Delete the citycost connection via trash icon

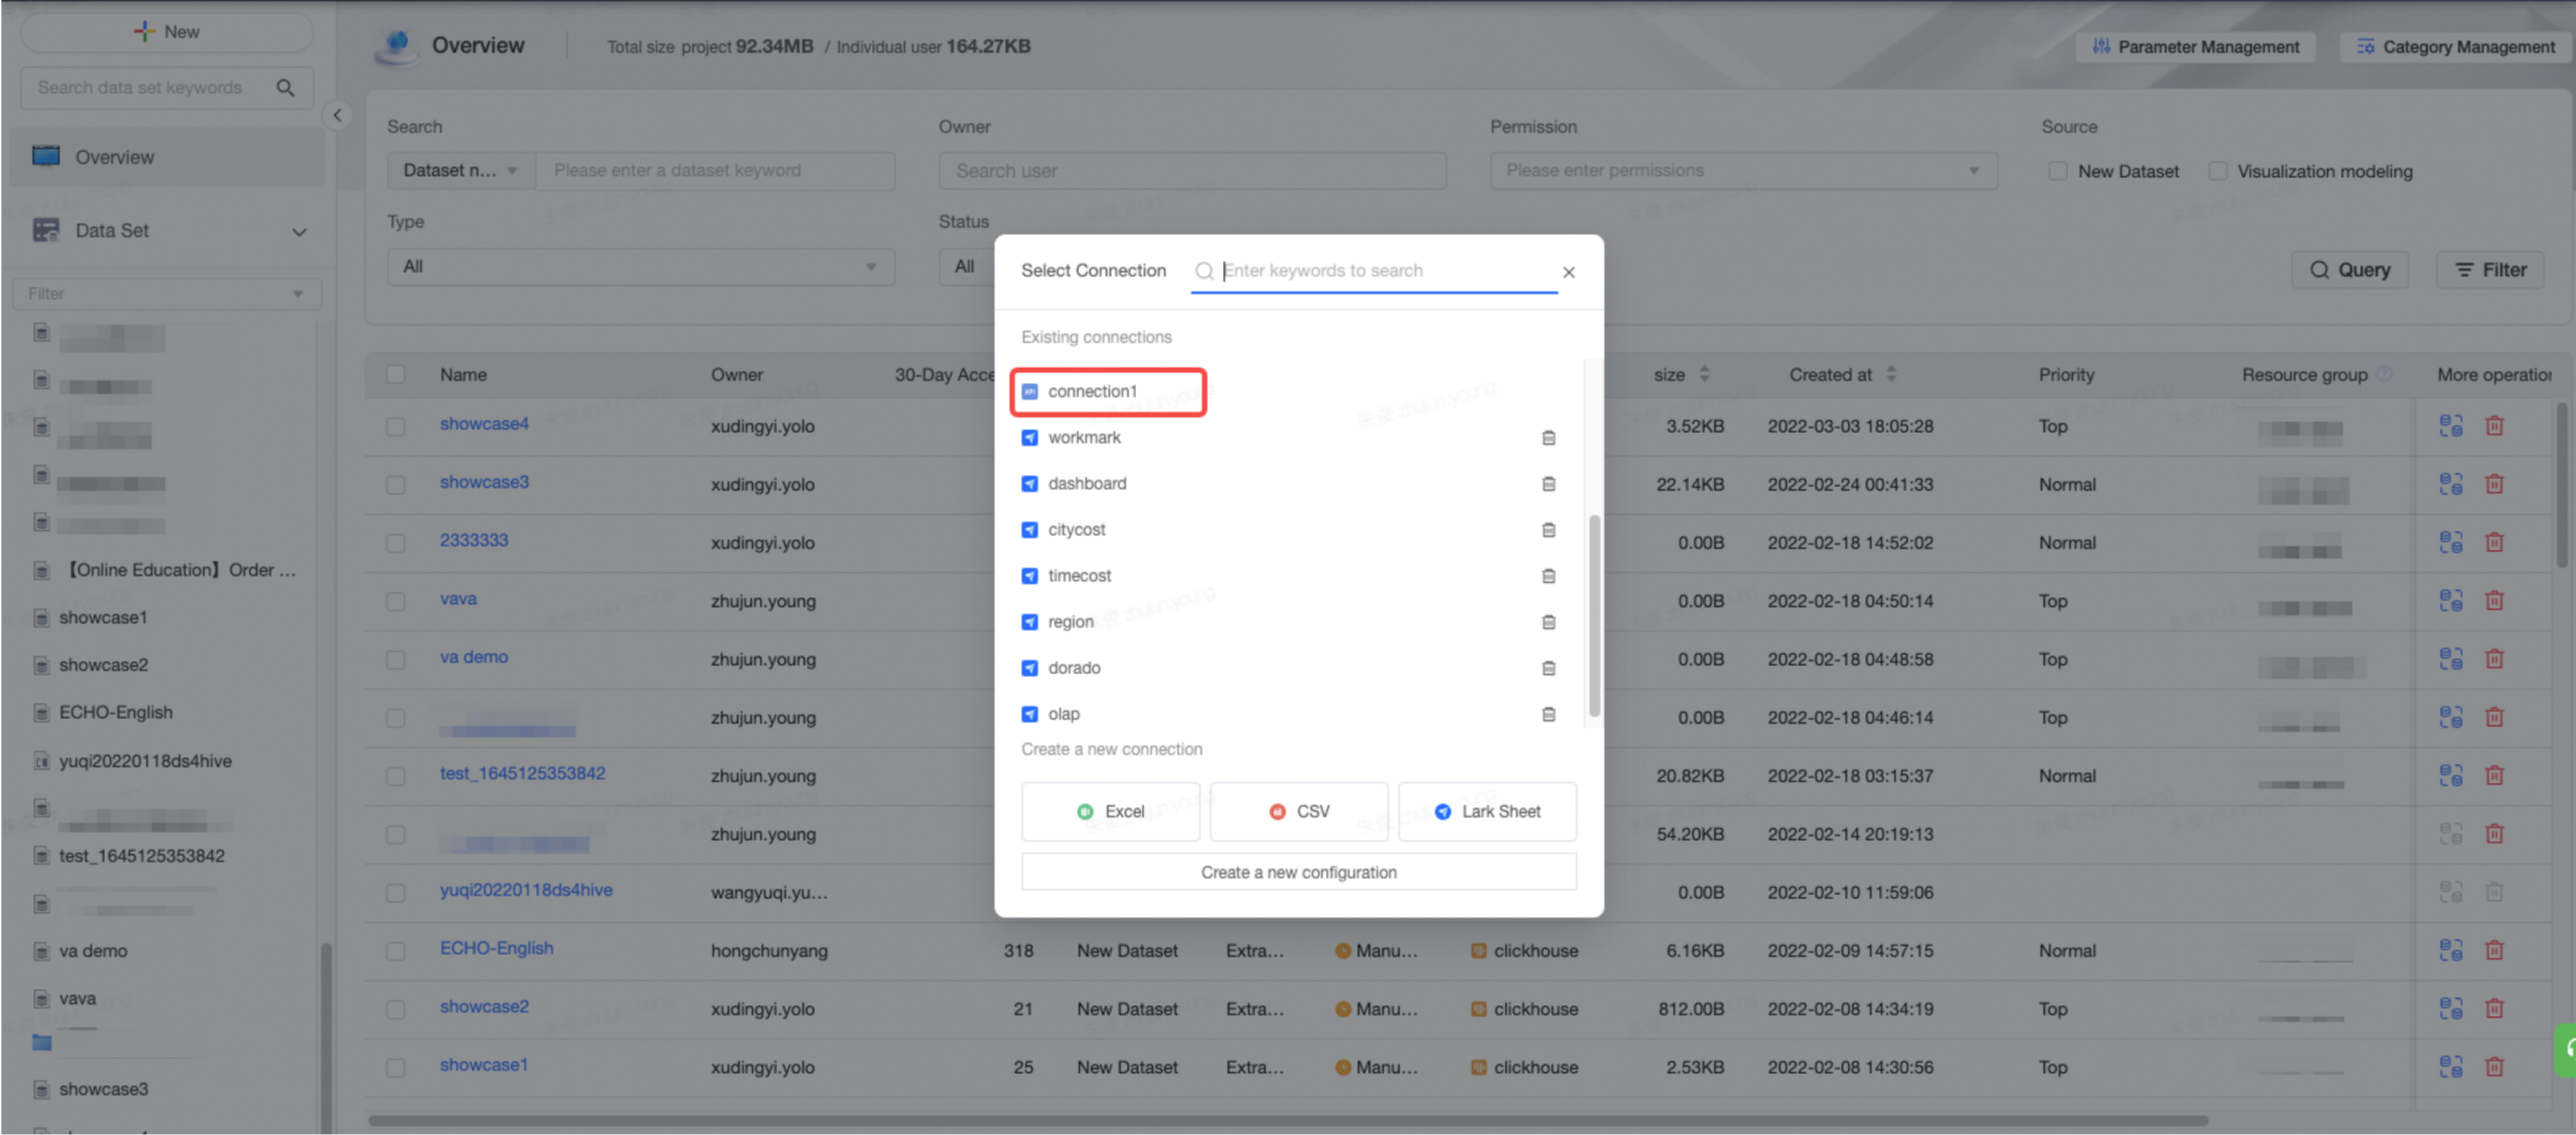(1548, 530)
